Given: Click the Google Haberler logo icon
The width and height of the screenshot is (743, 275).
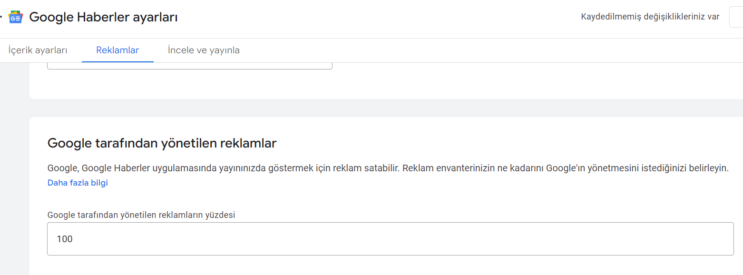Looking at the screenshot, I should tap(16, 17).
